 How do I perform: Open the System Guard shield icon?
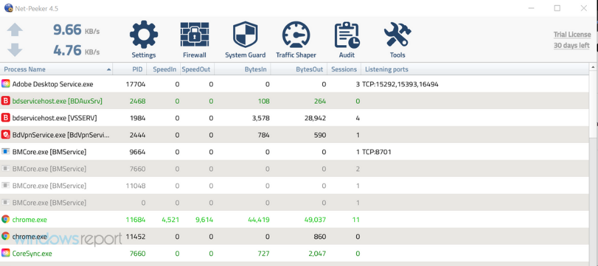click(245, 35)
